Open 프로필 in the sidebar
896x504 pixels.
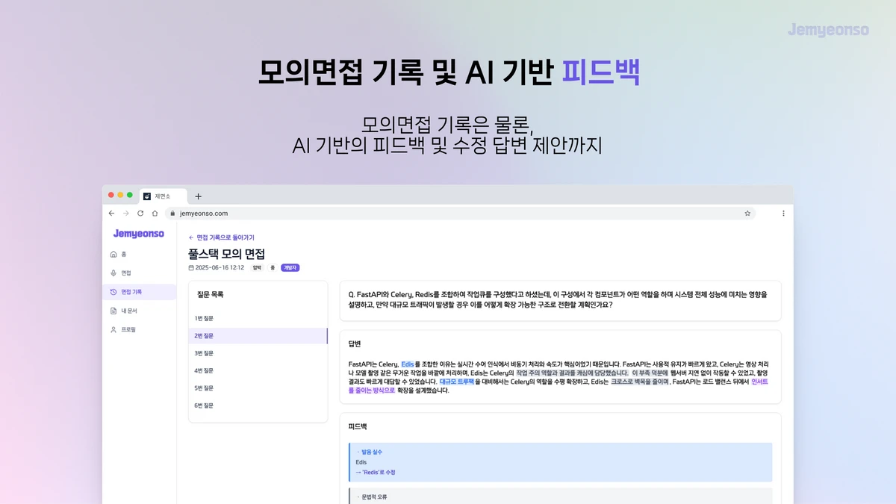tap(140, 329)
